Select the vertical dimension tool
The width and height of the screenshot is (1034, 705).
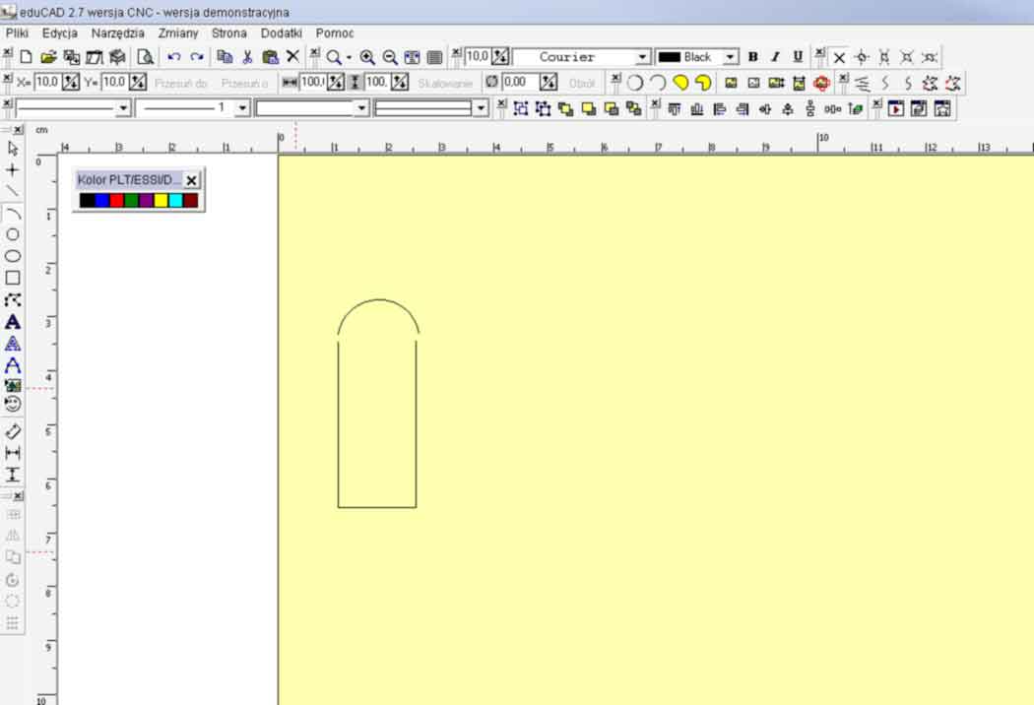[13, 475]
